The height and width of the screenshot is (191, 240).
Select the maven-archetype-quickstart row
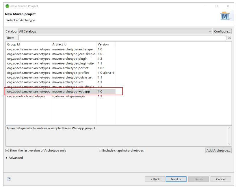(x=61, y=77)
